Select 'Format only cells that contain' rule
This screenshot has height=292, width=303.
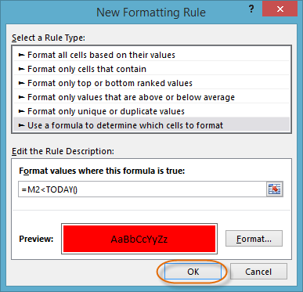tap(151, 69)
